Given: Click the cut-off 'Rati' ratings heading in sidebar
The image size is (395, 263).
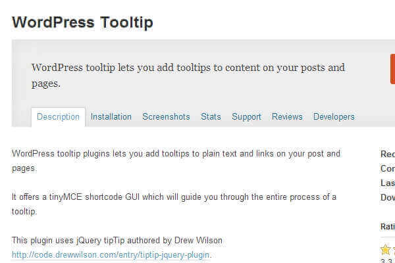Looking at the screenshot, I should [388, 226].
